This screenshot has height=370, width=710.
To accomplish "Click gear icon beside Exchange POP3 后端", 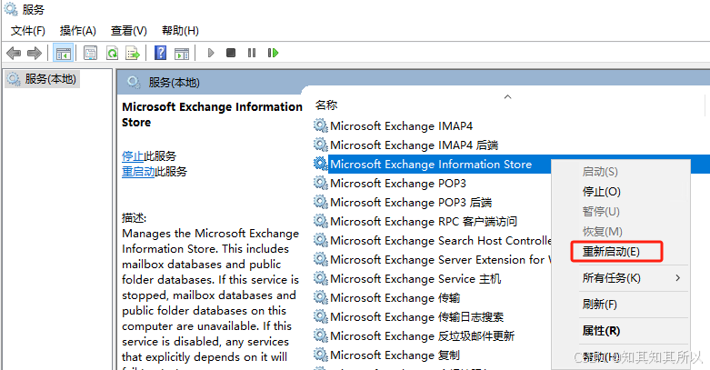I will tap(321, 202).
